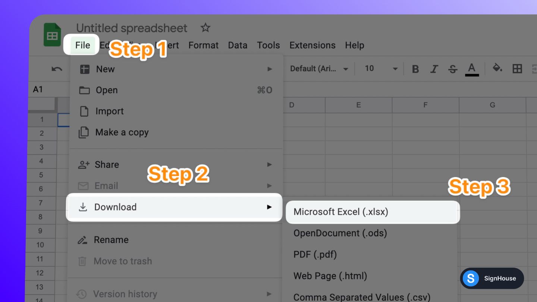Expand the Download submenu arrow
This screenshot has width=537, height=302.
269,207
